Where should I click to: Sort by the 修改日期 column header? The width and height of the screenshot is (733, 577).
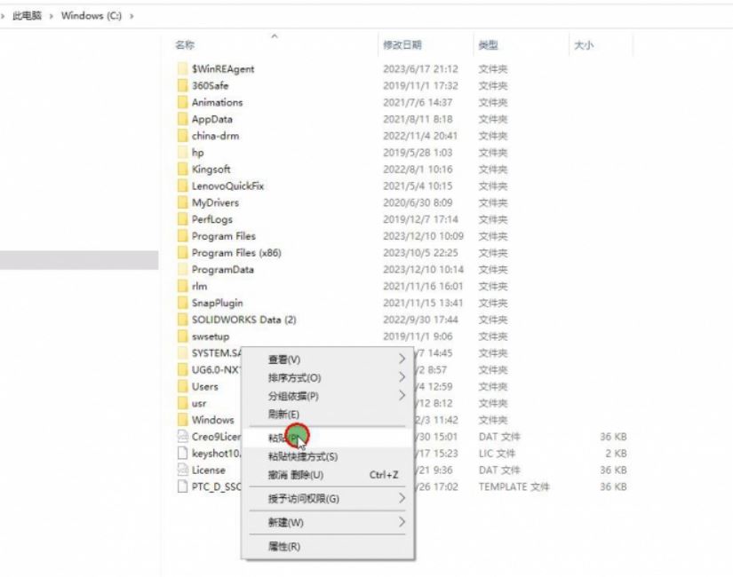click(402, 44)
